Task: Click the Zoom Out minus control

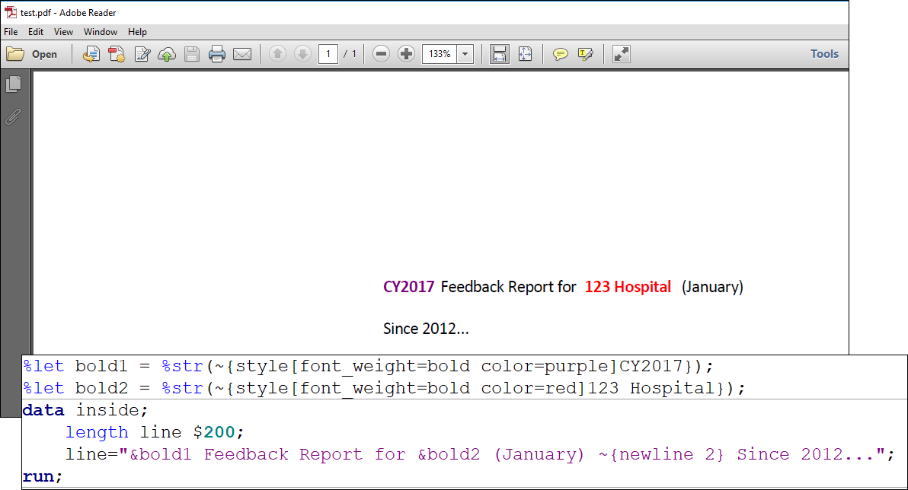Action: pyautogui.click(x=380, y=54)
